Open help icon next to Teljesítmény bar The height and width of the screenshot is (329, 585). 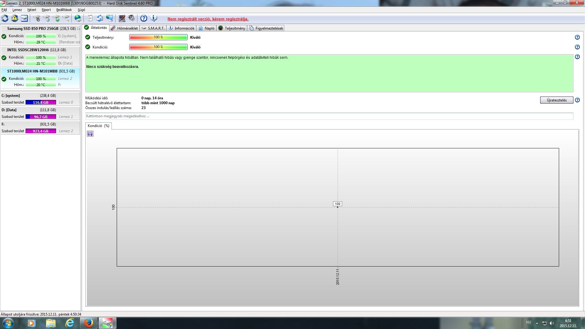point(577,37)
